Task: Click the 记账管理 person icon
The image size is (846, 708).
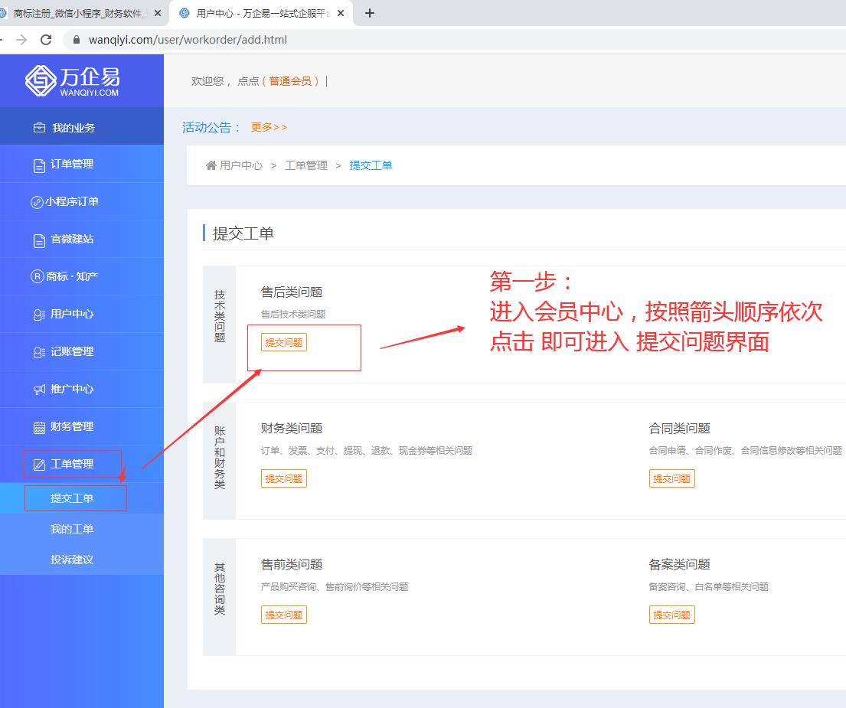Action: pyautogui.click(x=39, y=352)
